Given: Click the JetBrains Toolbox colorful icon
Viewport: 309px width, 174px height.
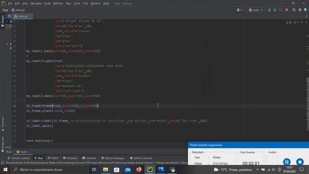Looking at the screenshot, I should point(306,10).
